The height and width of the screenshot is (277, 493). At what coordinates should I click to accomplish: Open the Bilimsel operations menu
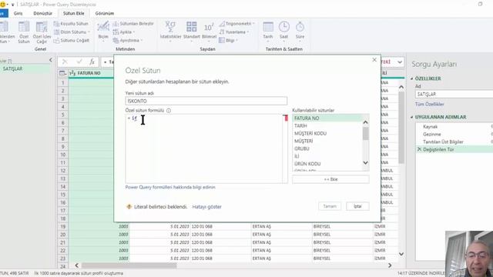(x=209, y=31)
